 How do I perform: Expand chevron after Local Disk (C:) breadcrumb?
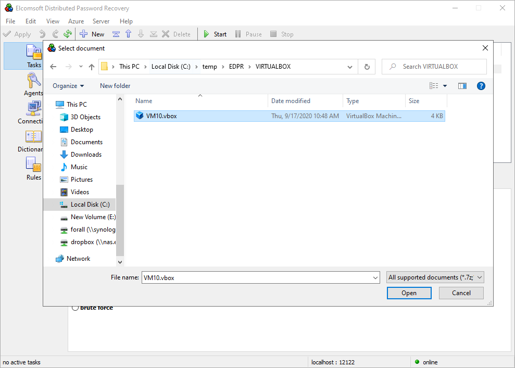pos(196,67)
